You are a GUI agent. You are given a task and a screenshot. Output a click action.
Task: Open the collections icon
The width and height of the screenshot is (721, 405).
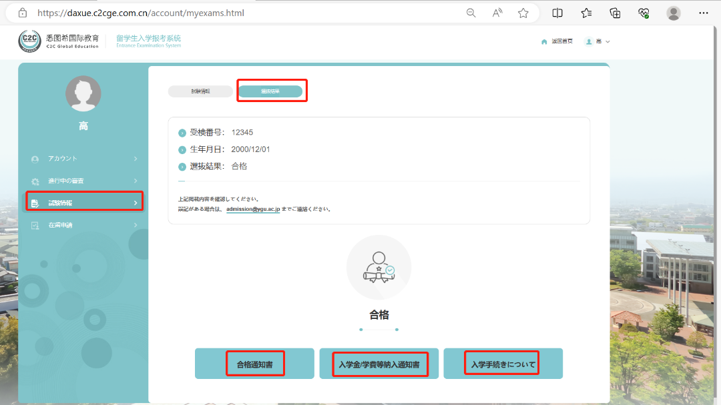point(615,13)
